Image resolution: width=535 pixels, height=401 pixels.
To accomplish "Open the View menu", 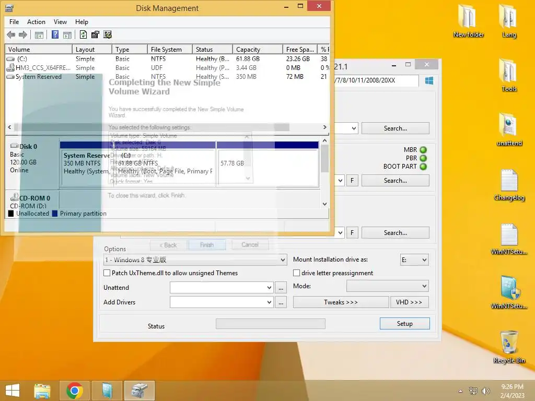I will [60, 22].
